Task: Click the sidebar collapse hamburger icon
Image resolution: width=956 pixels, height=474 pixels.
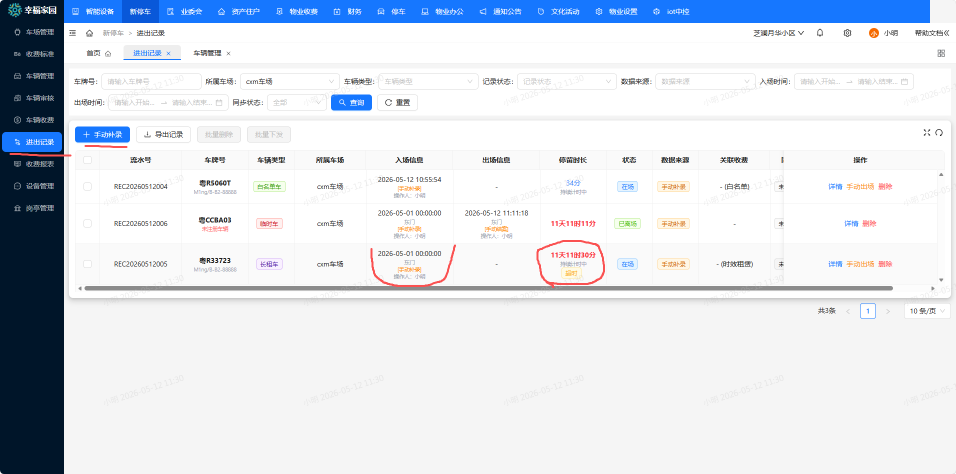Action: 72,33
